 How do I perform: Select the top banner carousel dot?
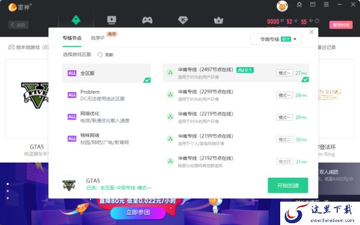point(8,184)
